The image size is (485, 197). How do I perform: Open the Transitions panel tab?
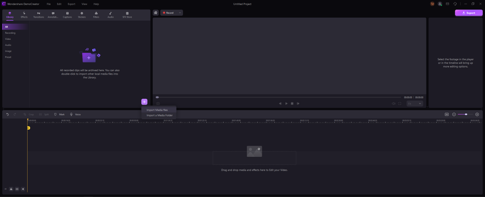coord(39,15)
